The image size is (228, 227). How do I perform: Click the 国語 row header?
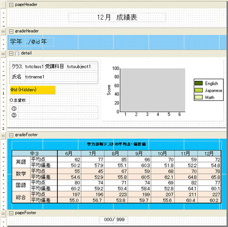pos(21,186)
